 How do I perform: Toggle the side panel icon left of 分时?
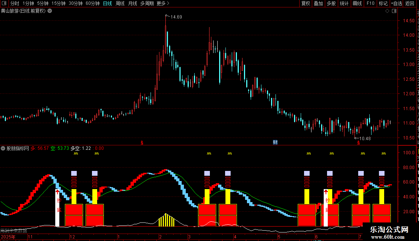4,3
